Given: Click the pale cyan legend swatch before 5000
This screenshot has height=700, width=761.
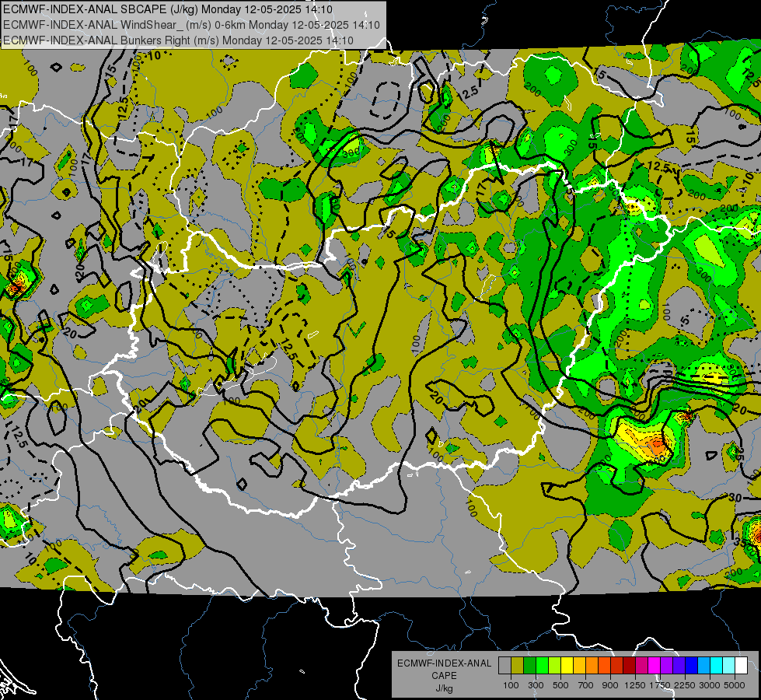Looking at the screenshot, I should coord(728,666).
